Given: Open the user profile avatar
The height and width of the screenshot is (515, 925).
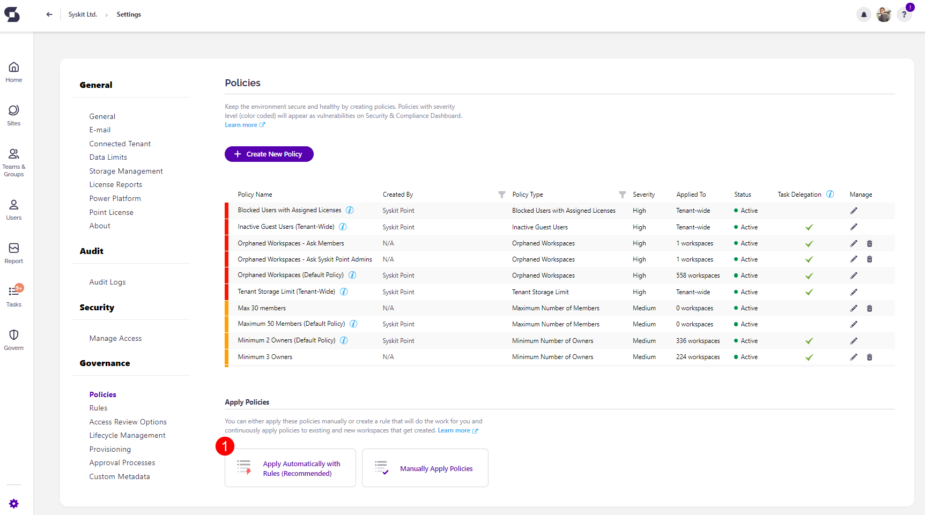Looking at the screenshot, I should tap(884, 14).
